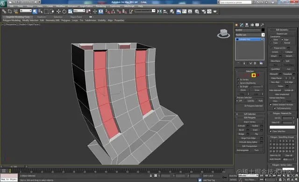Uncheck the Full Interactivity checkbox
This screenshot has height=182, width=299.
coord(275,108)
